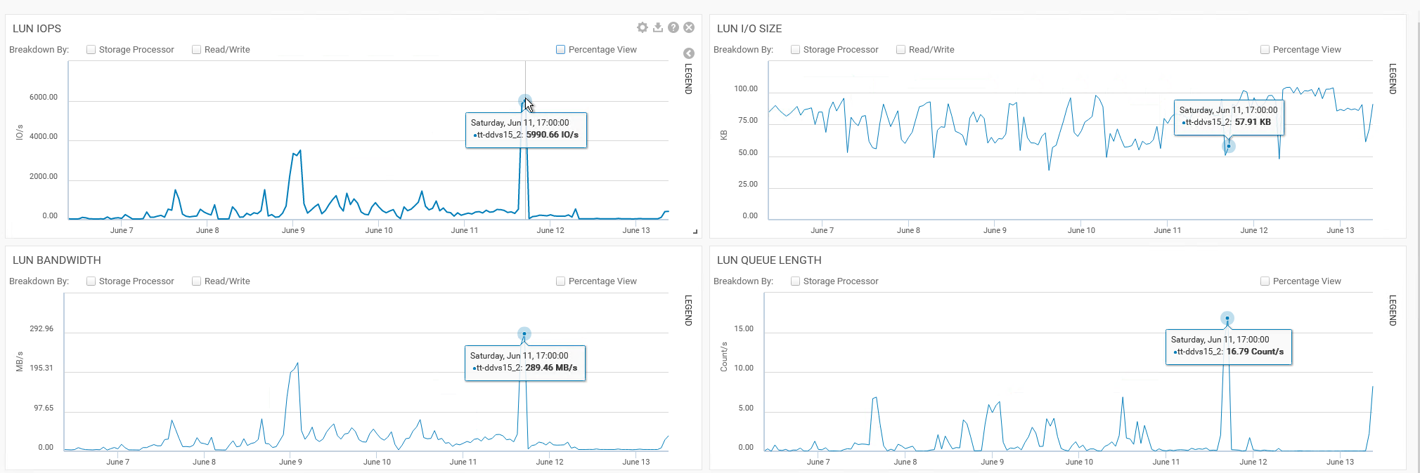Check Storage Processor breakdown in LUN Bandwidth

pyautogui.click(x=91, y=281)
